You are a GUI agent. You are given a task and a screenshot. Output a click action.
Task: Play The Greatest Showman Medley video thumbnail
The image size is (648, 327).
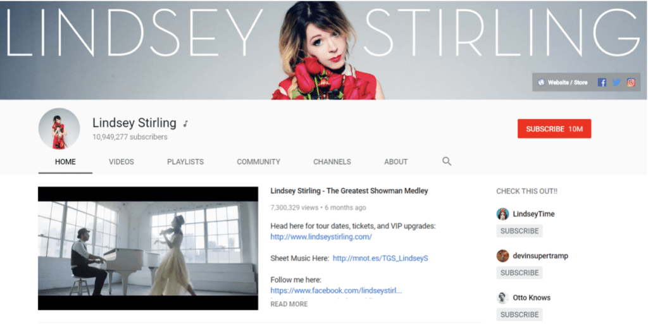(x=148, y=248)
